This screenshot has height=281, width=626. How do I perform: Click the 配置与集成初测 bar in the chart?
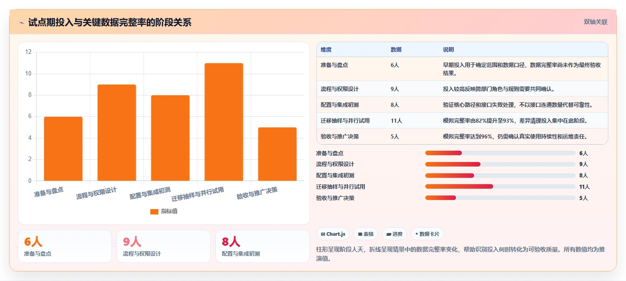pyautogui.click(x=170, y=138)
